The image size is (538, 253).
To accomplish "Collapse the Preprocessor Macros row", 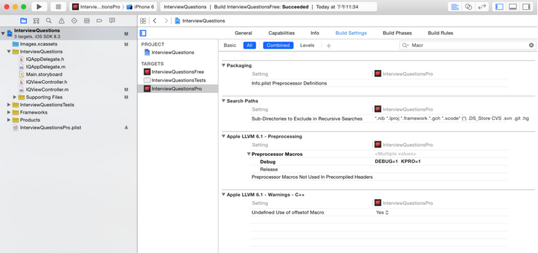I will [249, 155].
